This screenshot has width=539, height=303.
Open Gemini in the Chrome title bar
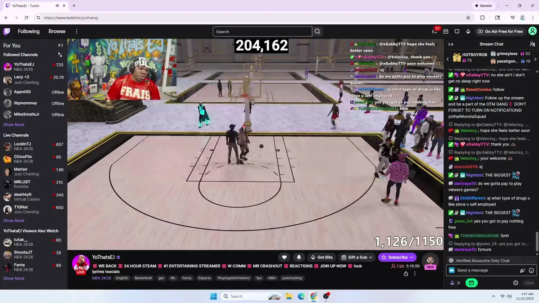[483, 6]
